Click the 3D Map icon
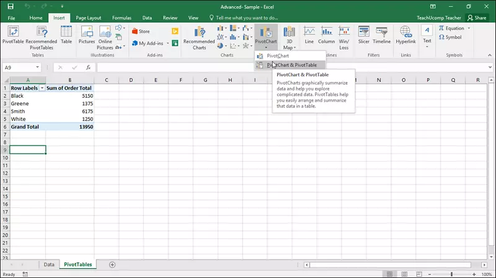Image resolution: width=496 pixels, height=278 pixels. pyautogui.click(x=289, y=38)
